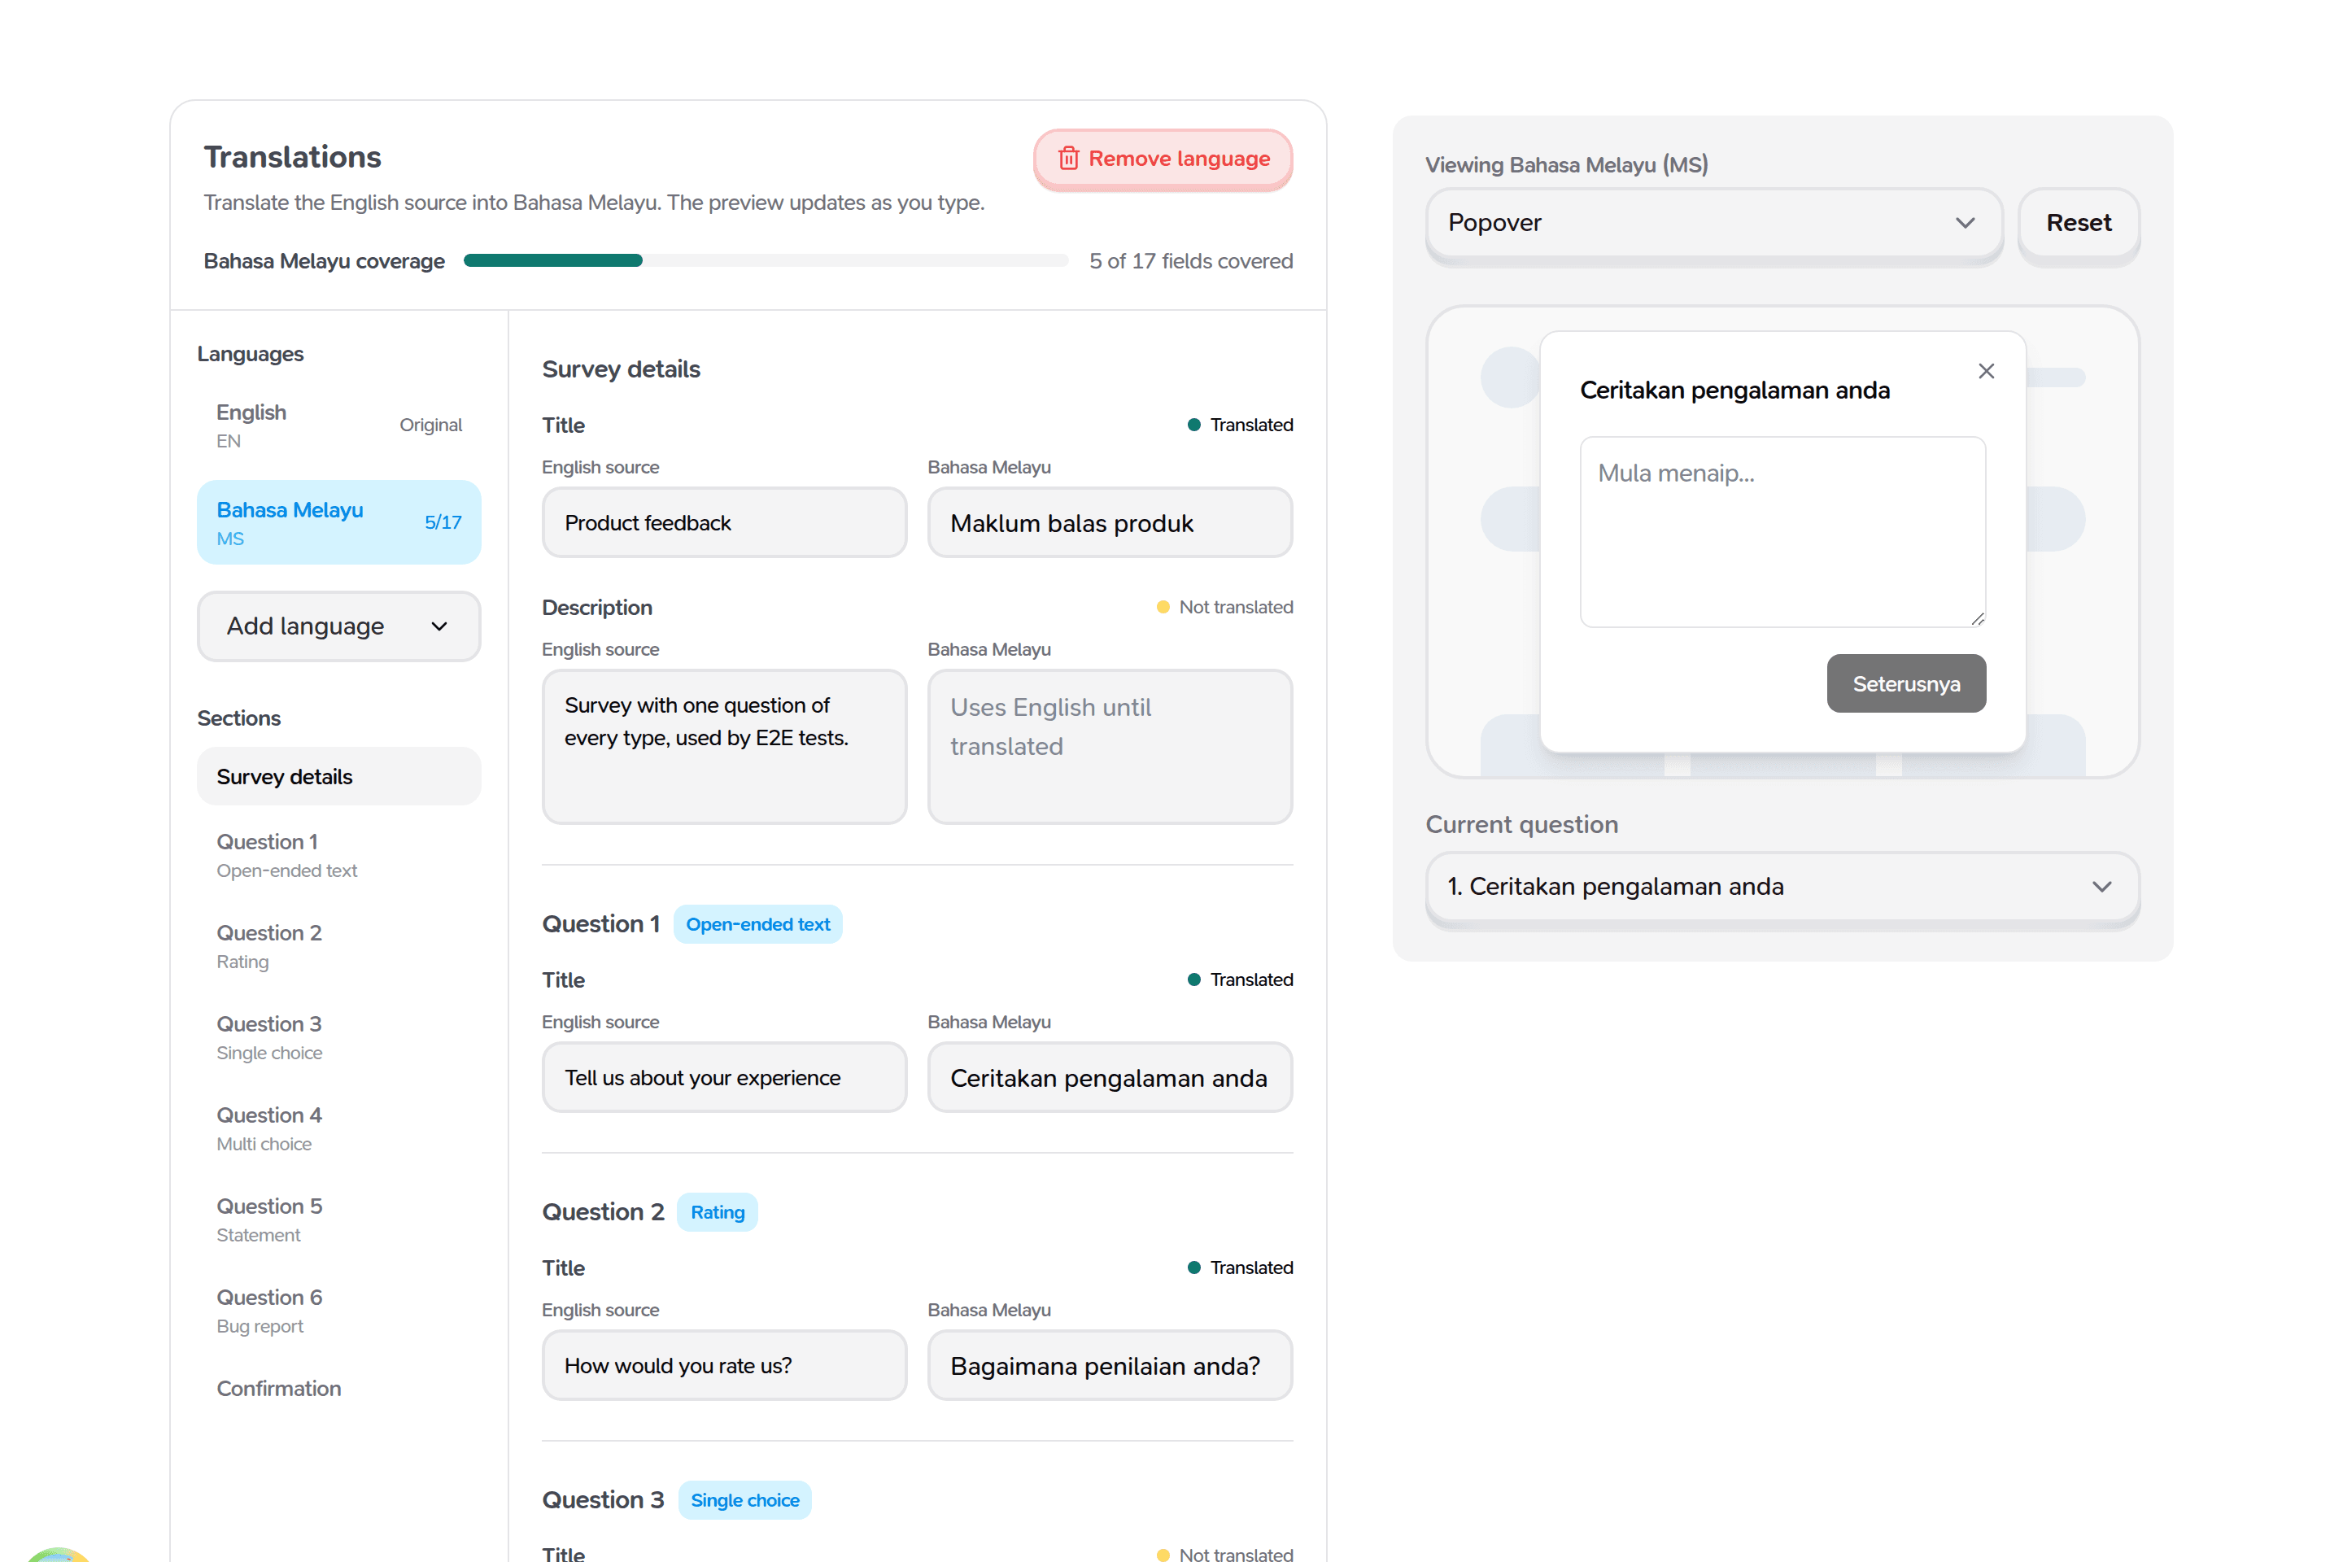Screen dimensions: 2343x1562
Task: Click the Viewing Bahasa Melayu (MS) label
Action: (x=1566, y=164)
